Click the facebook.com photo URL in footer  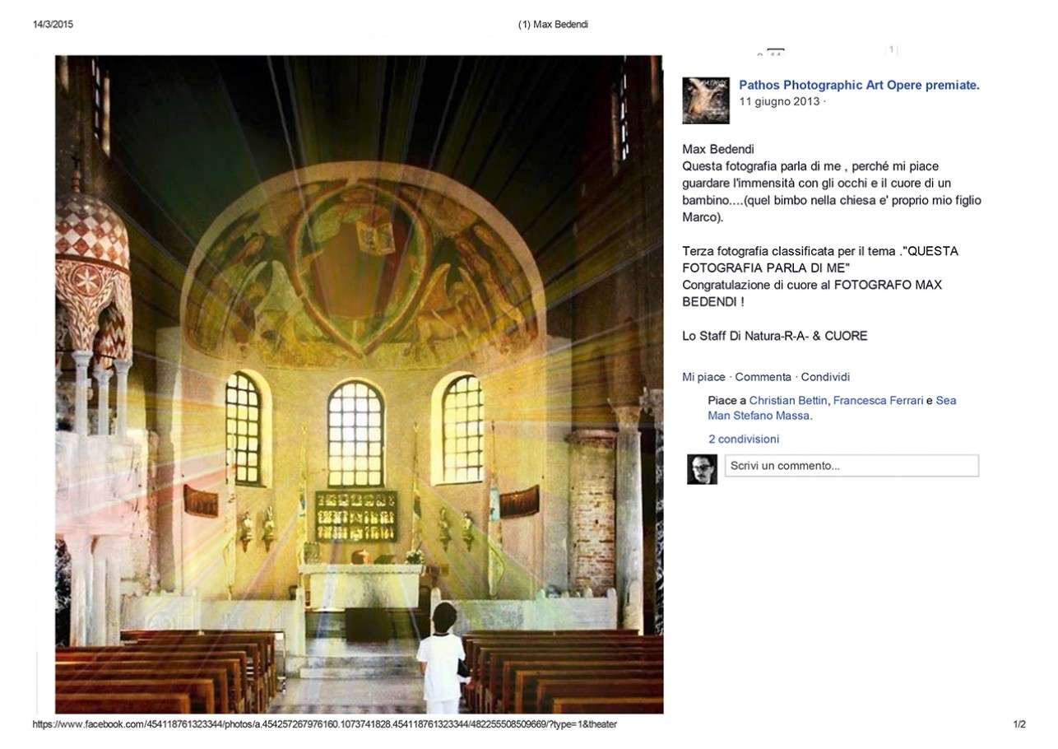325,724
